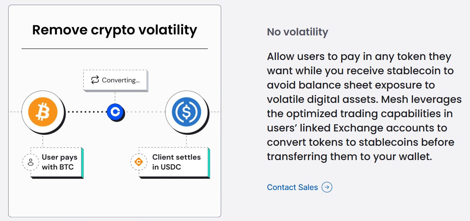Click the Bitcoin 'B' symbol on the orange coin
The image size is (470, 221).
(x=43, y=112)
